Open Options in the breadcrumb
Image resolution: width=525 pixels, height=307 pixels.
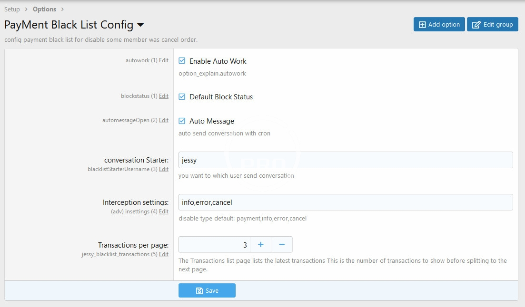point(44,9)
